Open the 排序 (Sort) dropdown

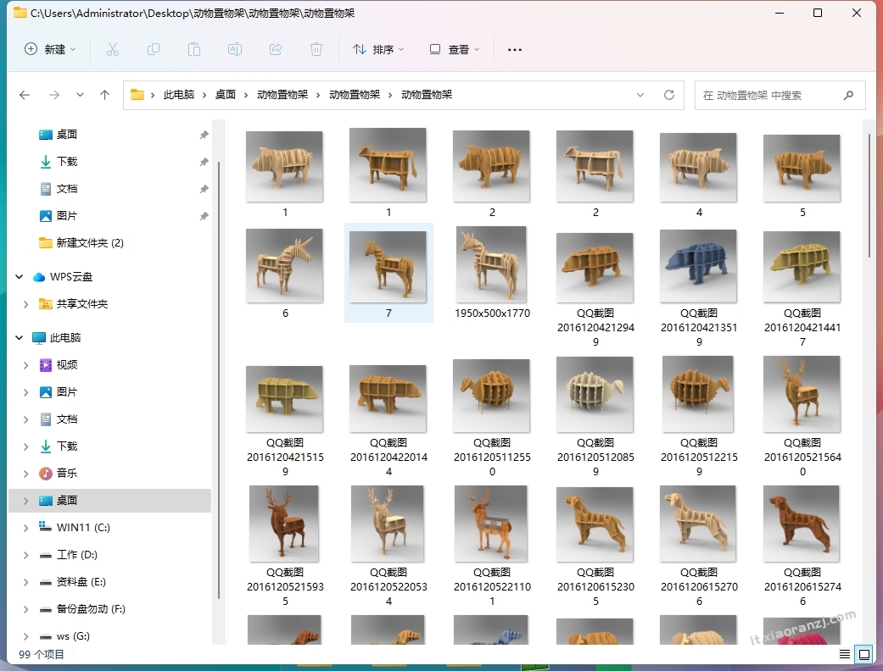click(x=378, y=49)
